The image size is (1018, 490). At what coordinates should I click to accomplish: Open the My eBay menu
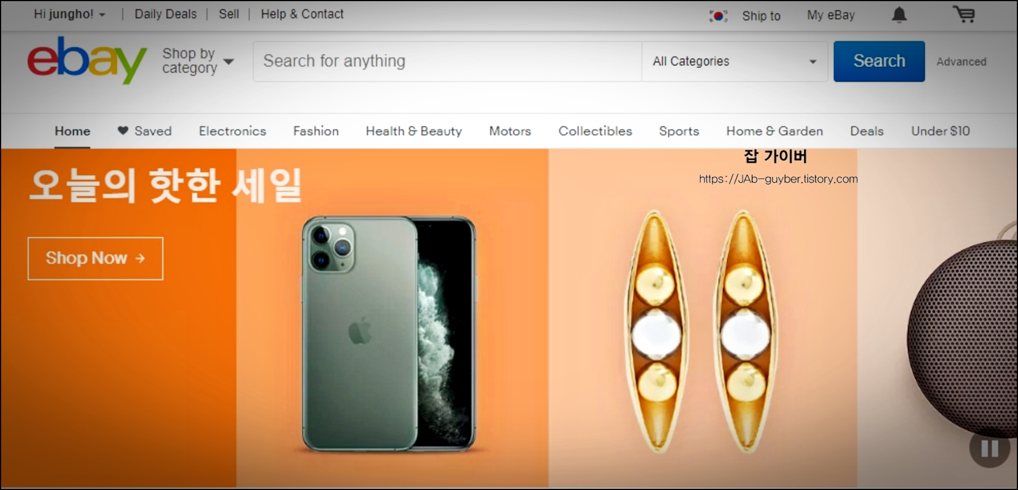pyautogui.click(x=831, y=15)
